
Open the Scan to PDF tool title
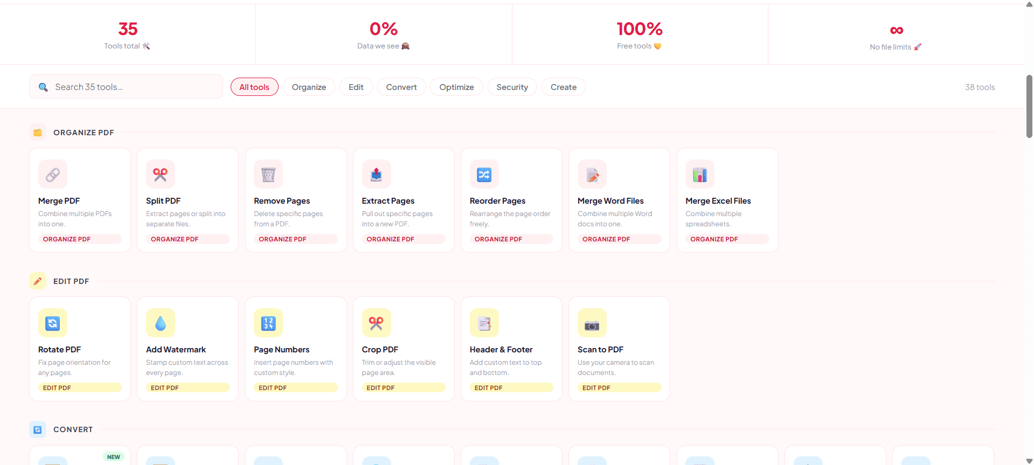click(x=600, y=349)
